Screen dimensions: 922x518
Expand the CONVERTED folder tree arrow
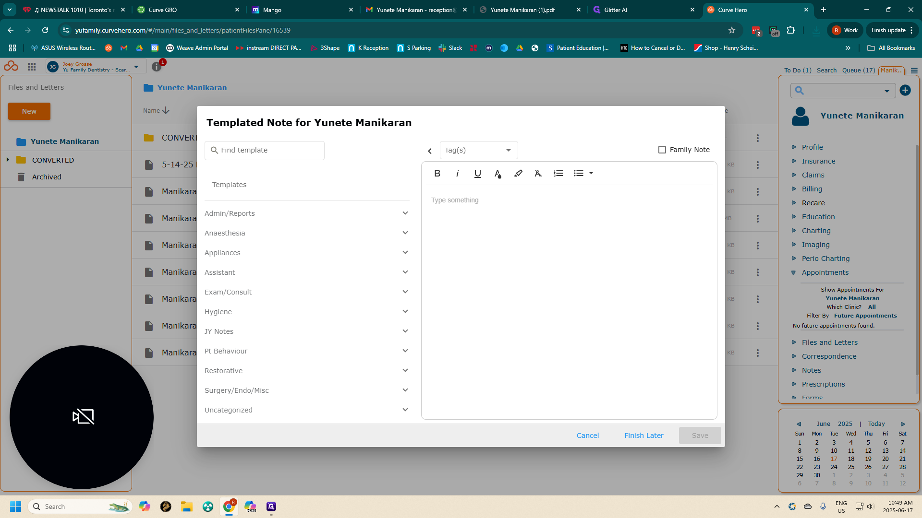(8, 160)
